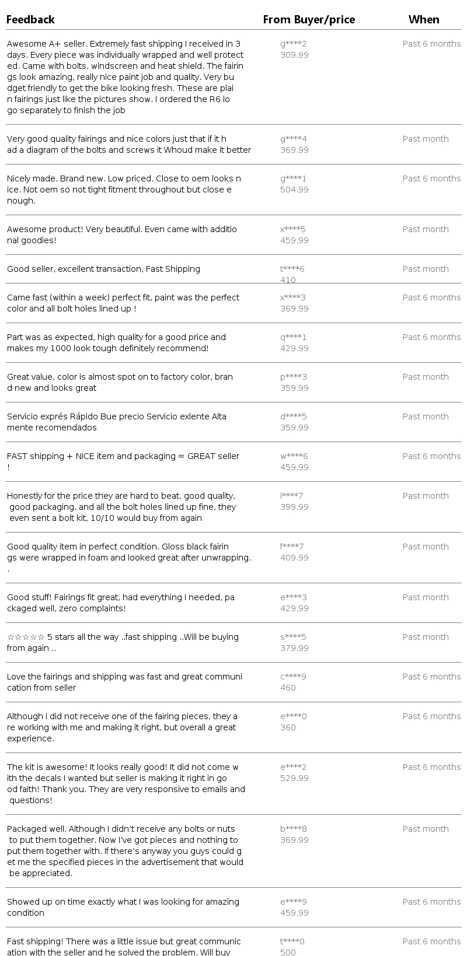Image resolution: width=467 pixels, height=956 pixels.
Task: Click buyer b****8 name
Action: 293,829
